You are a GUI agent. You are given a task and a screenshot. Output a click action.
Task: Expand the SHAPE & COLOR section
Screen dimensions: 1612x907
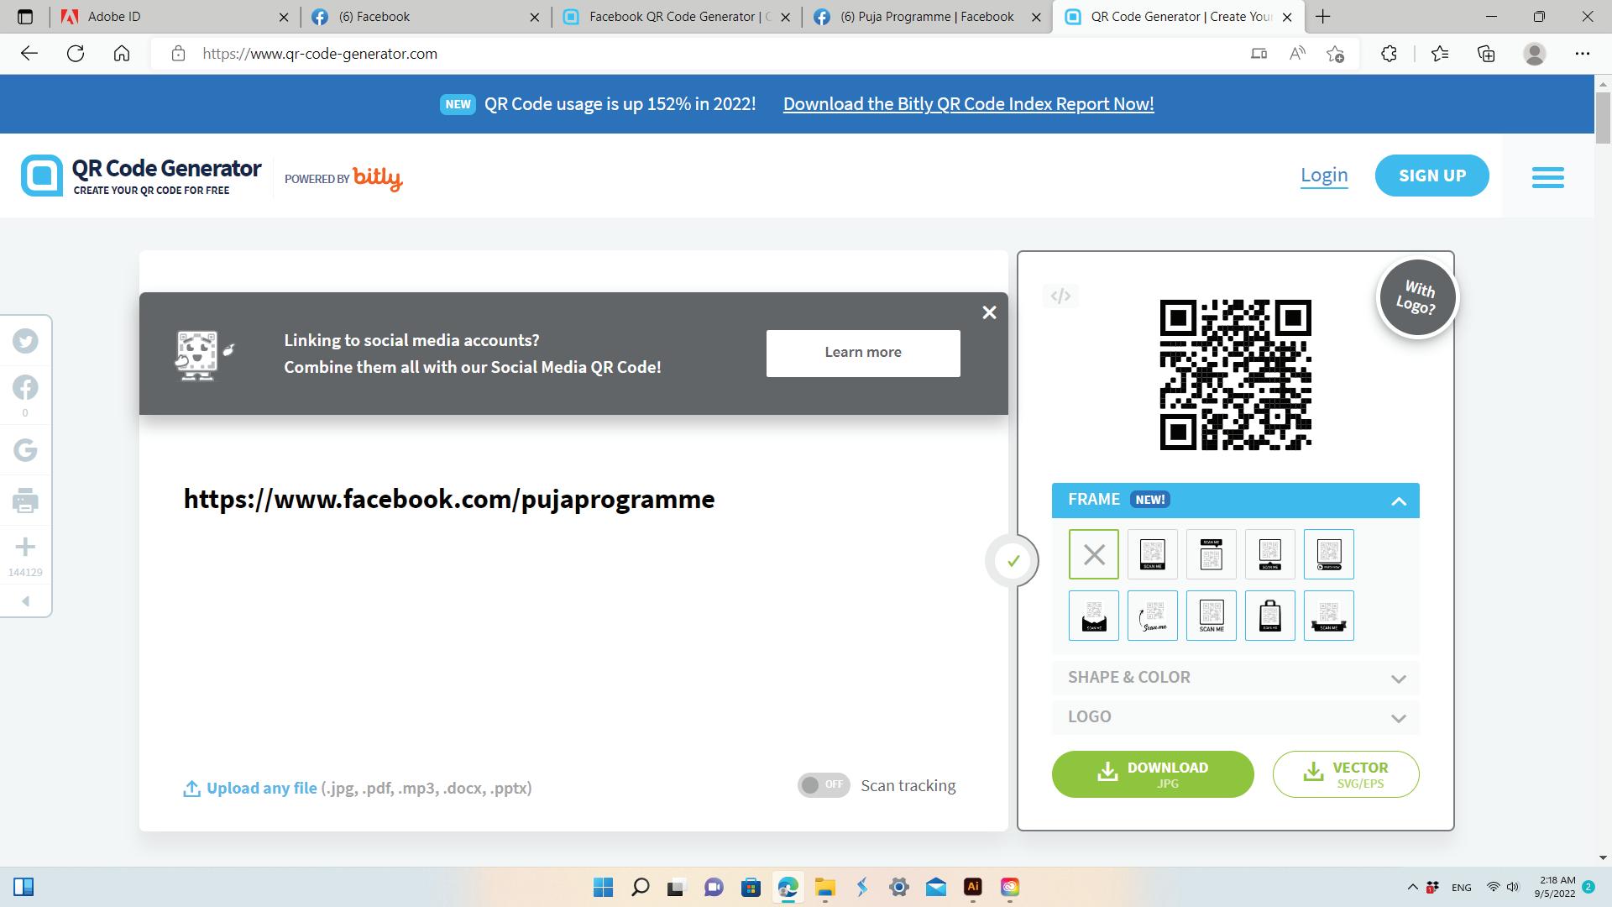point(1234,678)
